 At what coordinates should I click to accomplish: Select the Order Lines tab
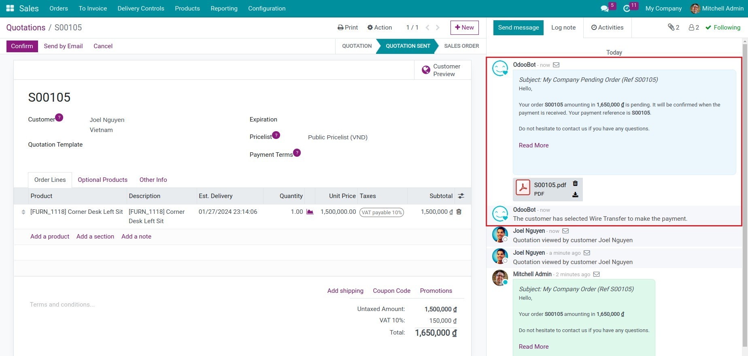tap(50, 180)
